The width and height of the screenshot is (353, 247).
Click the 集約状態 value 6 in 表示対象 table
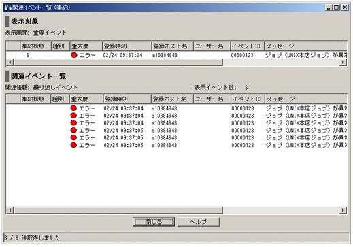click(x=27, y=55)
